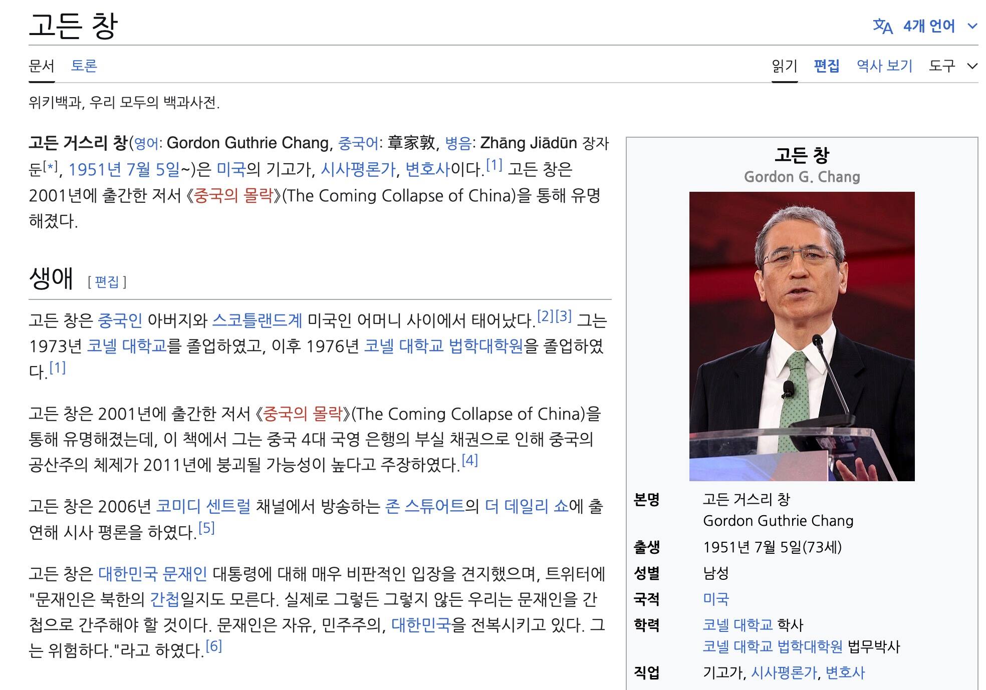The width and height of the screenshot is (986, 690).
Task: Click the 위키백과, 우리 모두의 백과사전 tagline
Action: tap(124, 103)
